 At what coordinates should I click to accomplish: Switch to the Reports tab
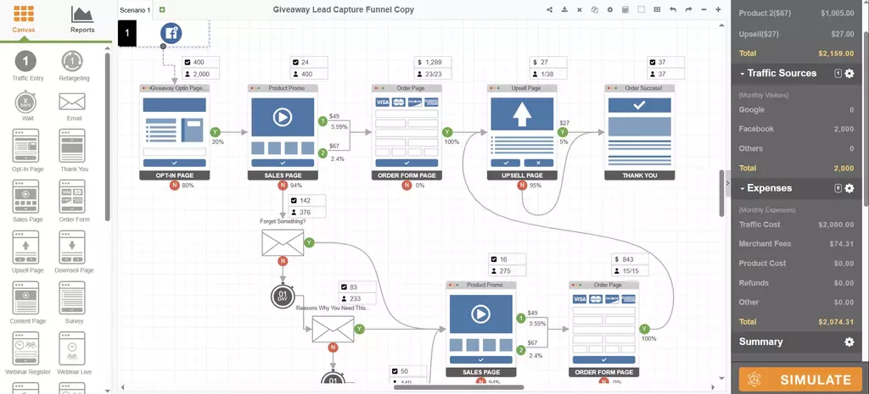pos(82,19)
